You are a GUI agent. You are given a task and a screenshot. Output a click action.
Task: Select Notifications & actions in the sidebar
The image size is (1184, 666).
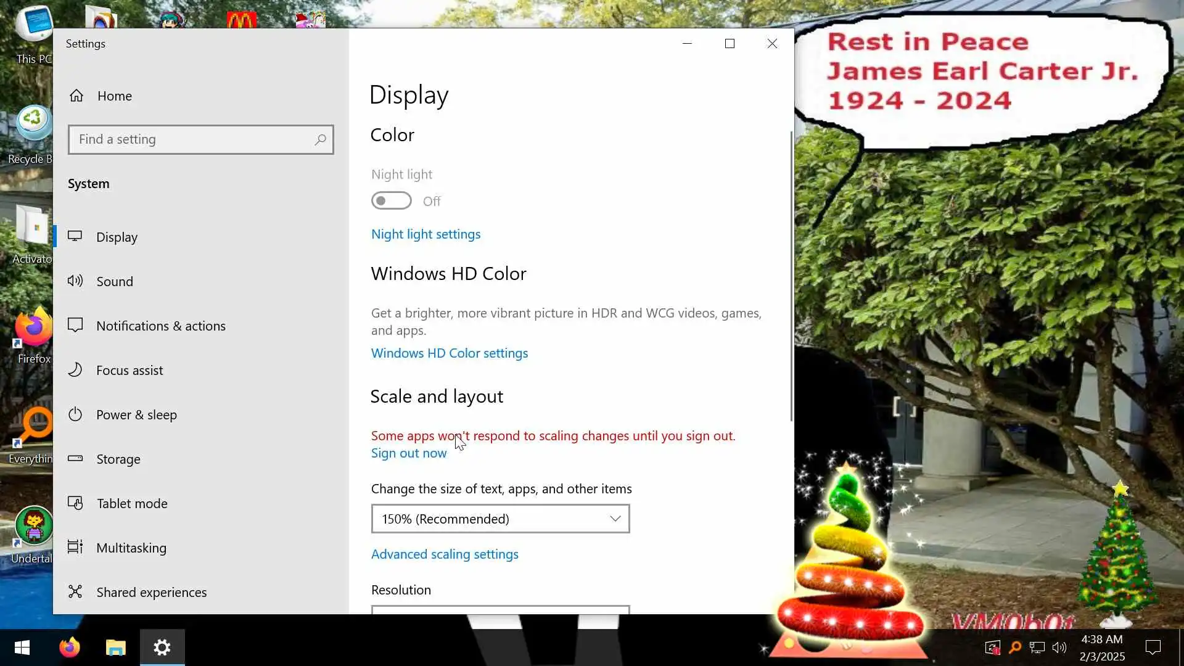160,326
